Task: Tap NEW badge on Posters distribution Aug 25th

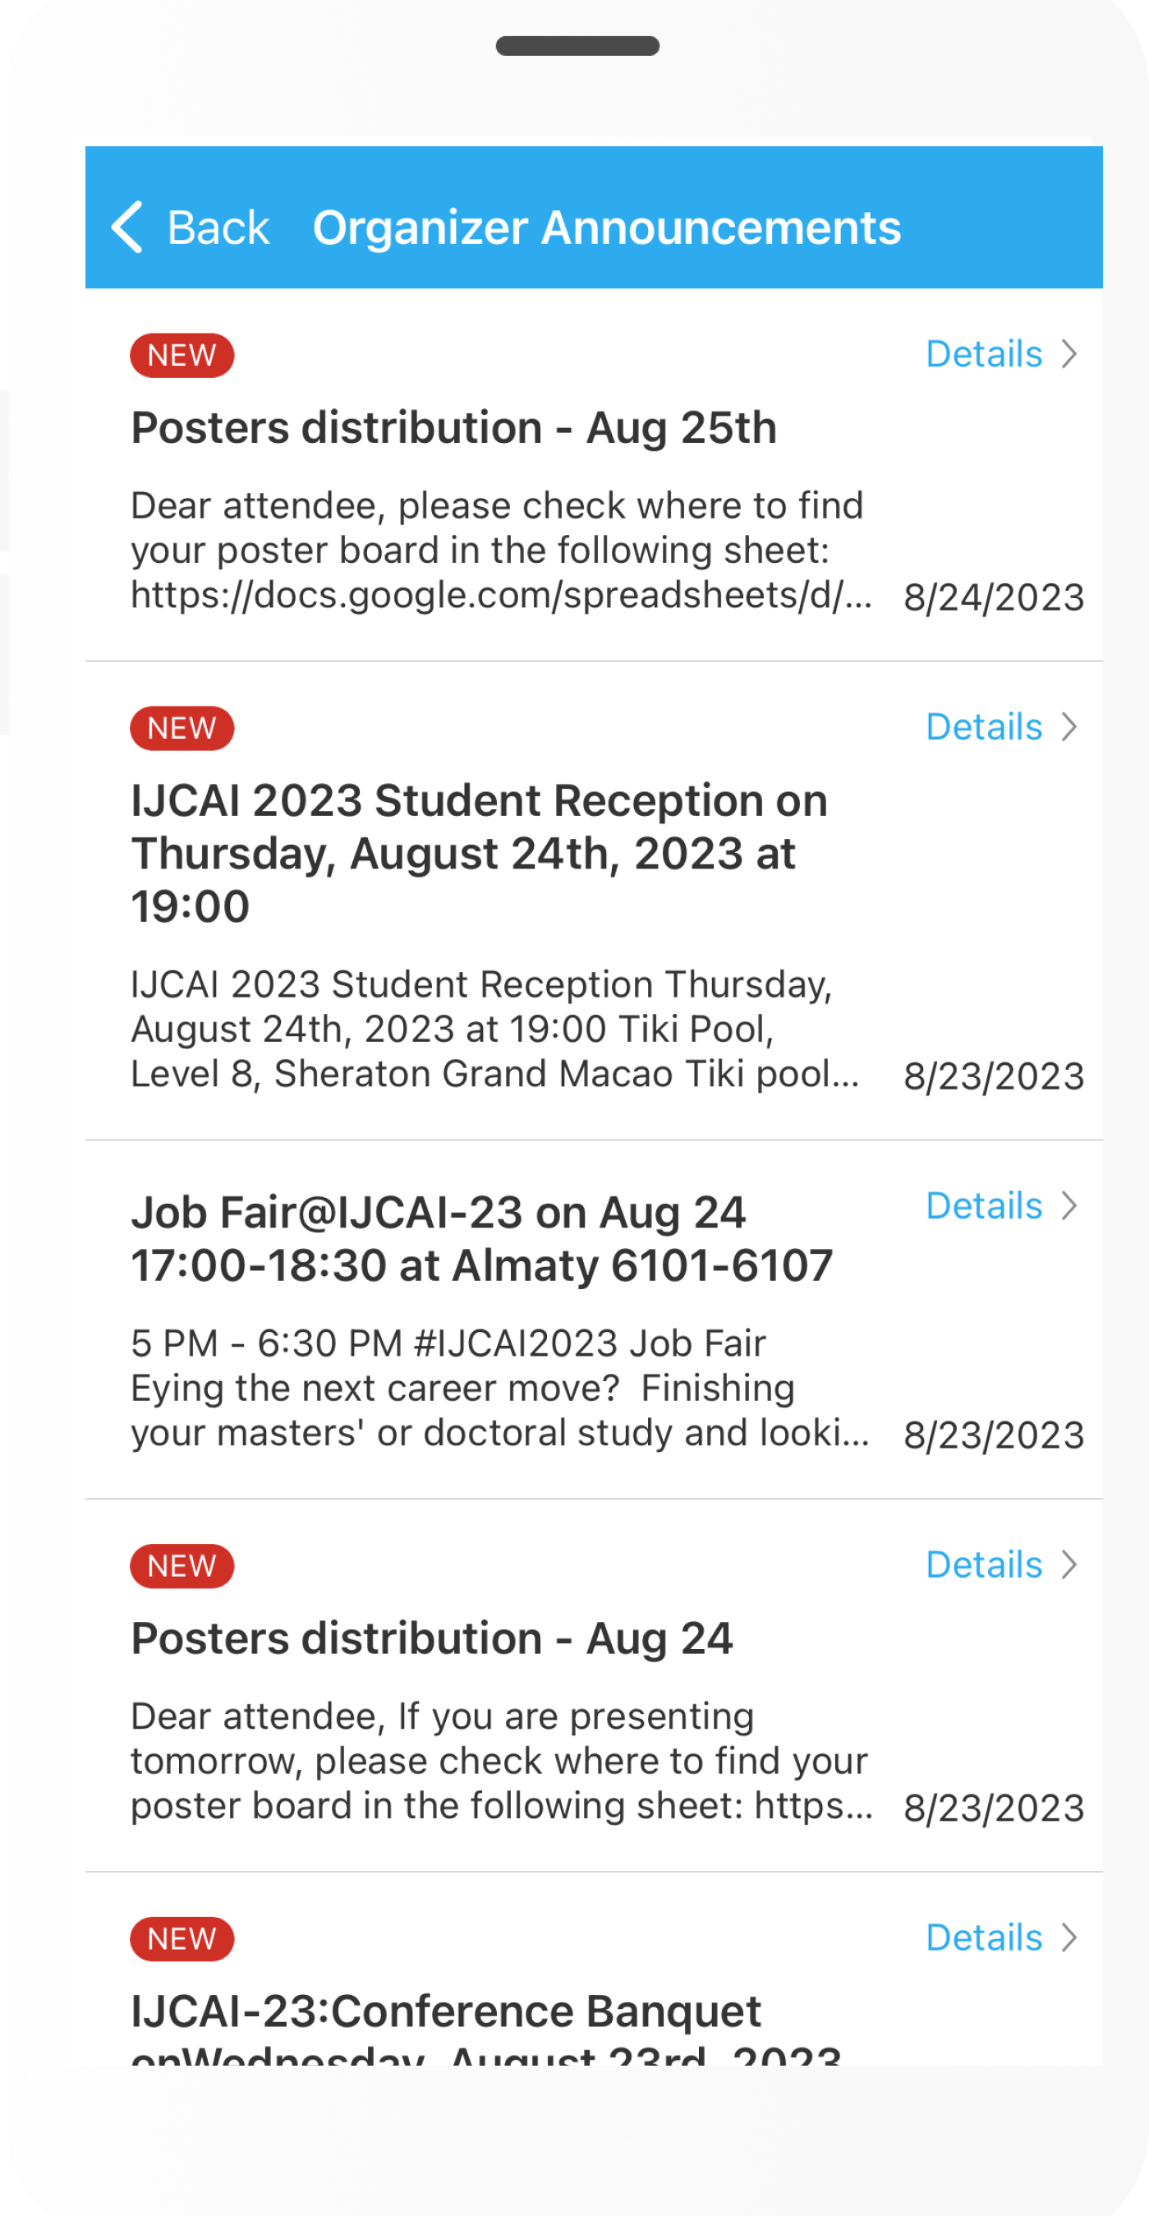Action: click(182, 355)
